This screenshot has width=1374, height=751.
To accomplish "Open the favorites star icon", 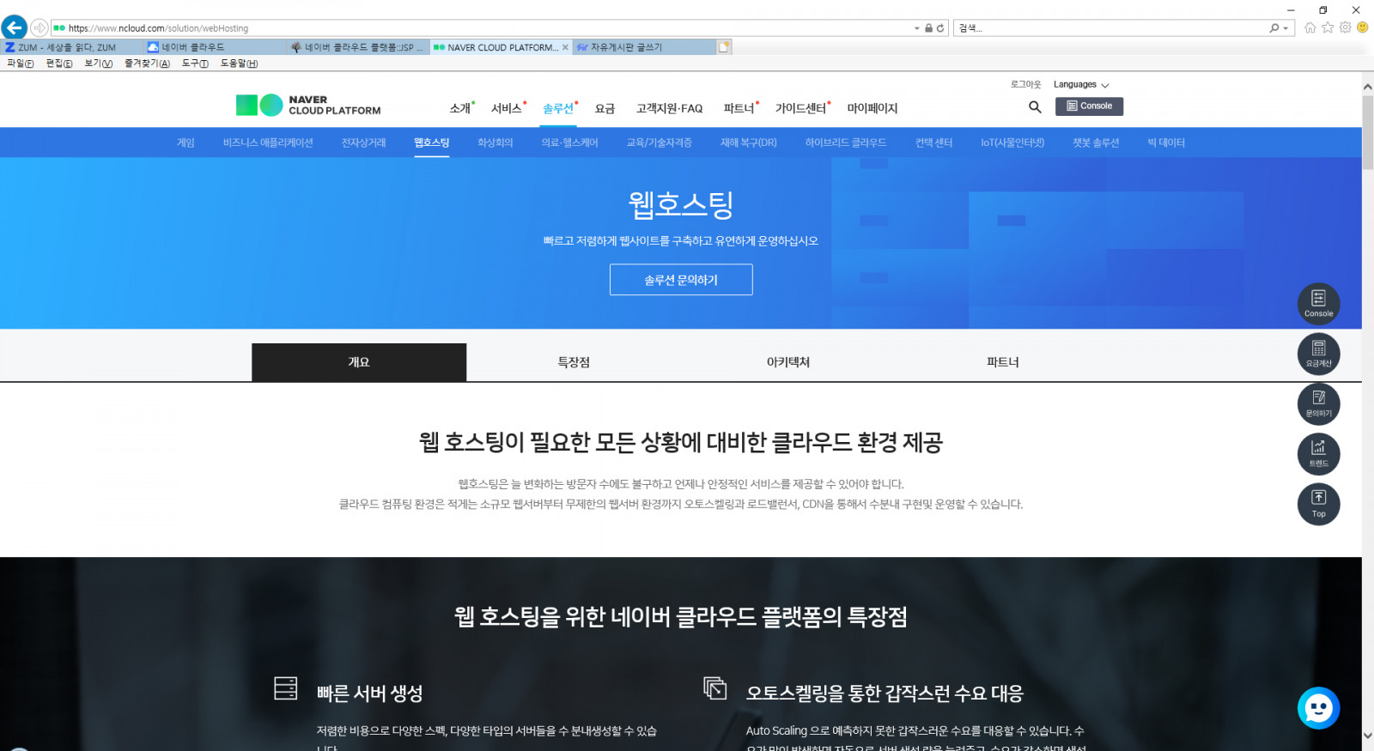I will (x=1328, y=27).
